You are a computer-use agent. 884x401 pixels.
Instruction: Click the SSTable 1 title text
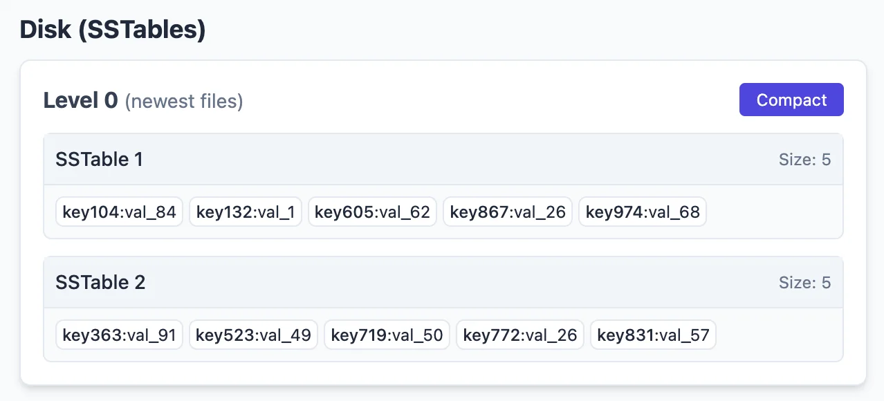(99, 160)
